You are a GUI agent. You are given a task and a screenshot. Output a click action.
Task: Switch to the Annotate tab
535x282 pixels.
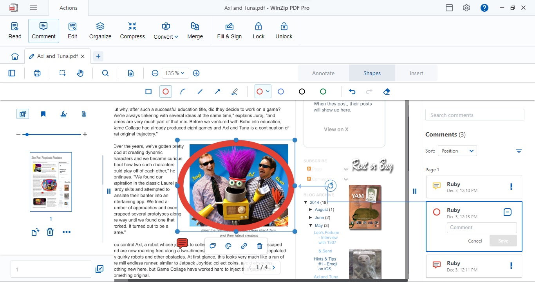click(323, 73)
